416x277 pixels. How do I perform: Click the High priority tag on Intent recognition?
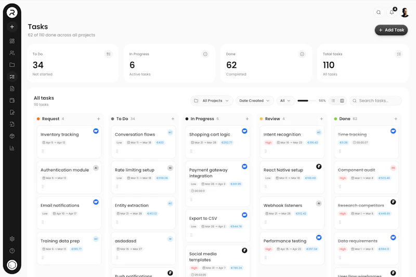click(x=268, y=142)
